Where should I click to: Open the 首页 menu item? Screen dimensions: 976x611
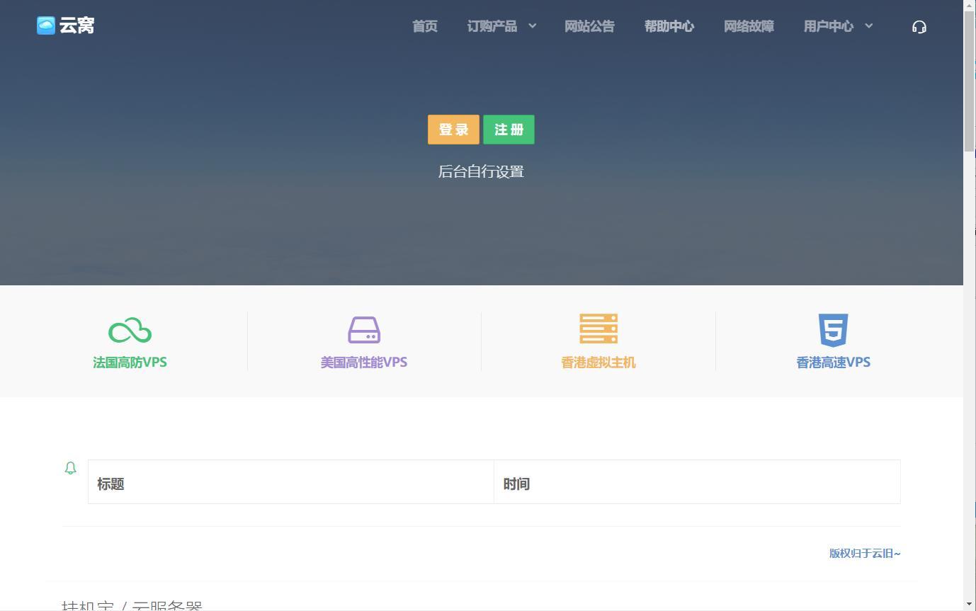click(x=425, y=26)
